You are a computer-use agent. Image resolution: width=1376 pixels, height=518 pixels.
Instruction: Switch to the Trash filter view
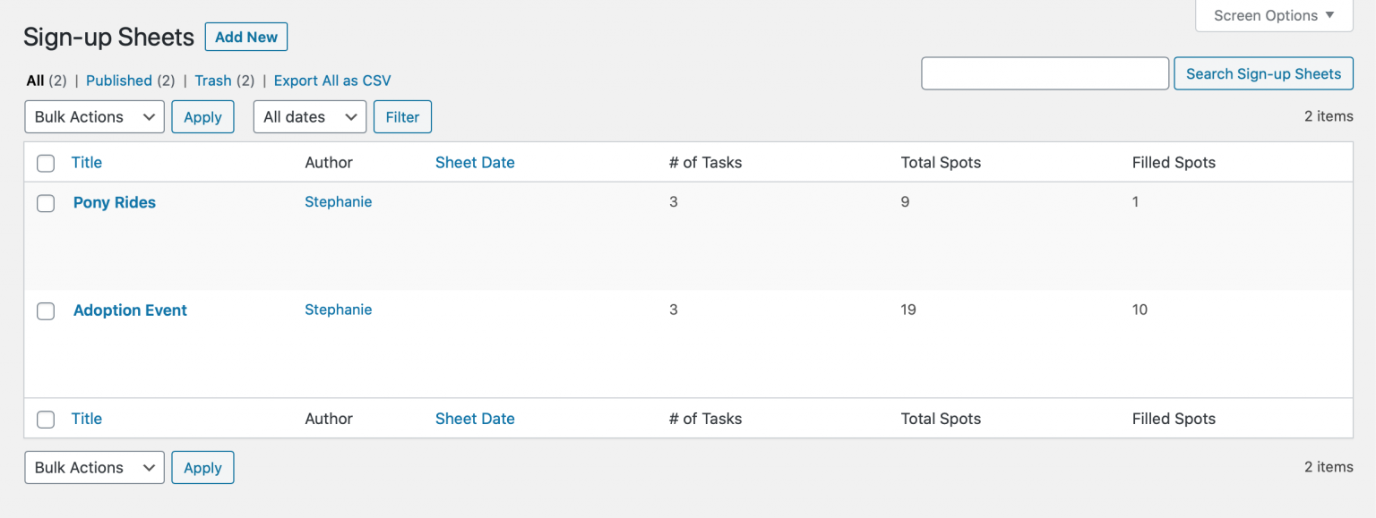point(213,81)
